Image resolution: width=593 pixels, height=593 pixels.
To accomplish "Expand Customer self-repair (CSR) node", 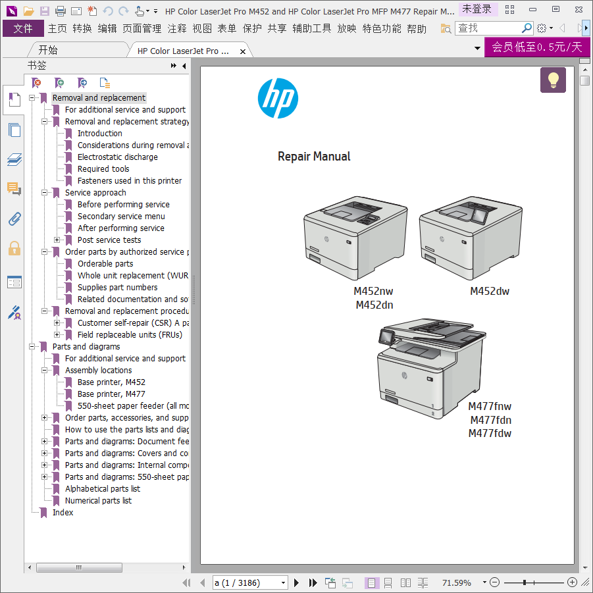I will pyautogui.click(x=57, y=322).
